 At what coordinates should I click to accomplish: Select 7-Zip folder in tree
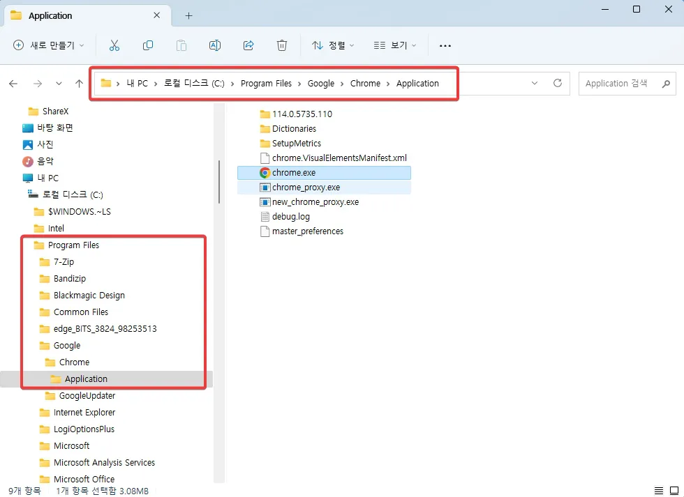point(64,262)
